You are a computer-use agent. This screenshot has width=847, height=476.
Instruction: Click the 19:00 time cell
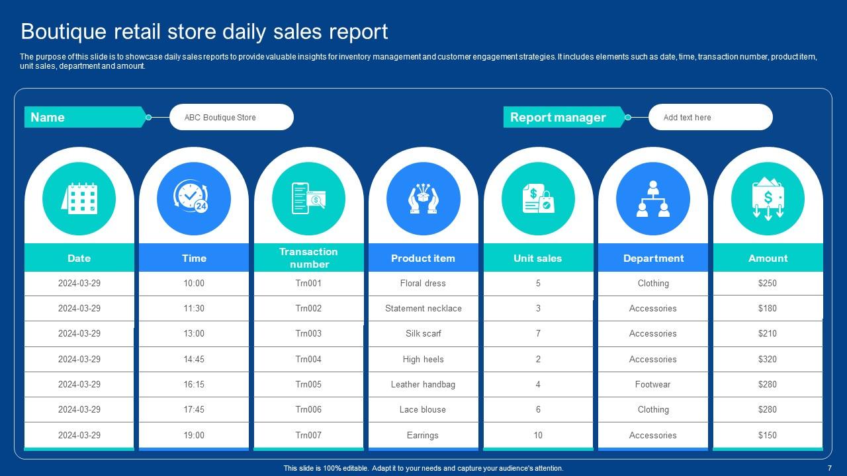(x=194, y=435)
